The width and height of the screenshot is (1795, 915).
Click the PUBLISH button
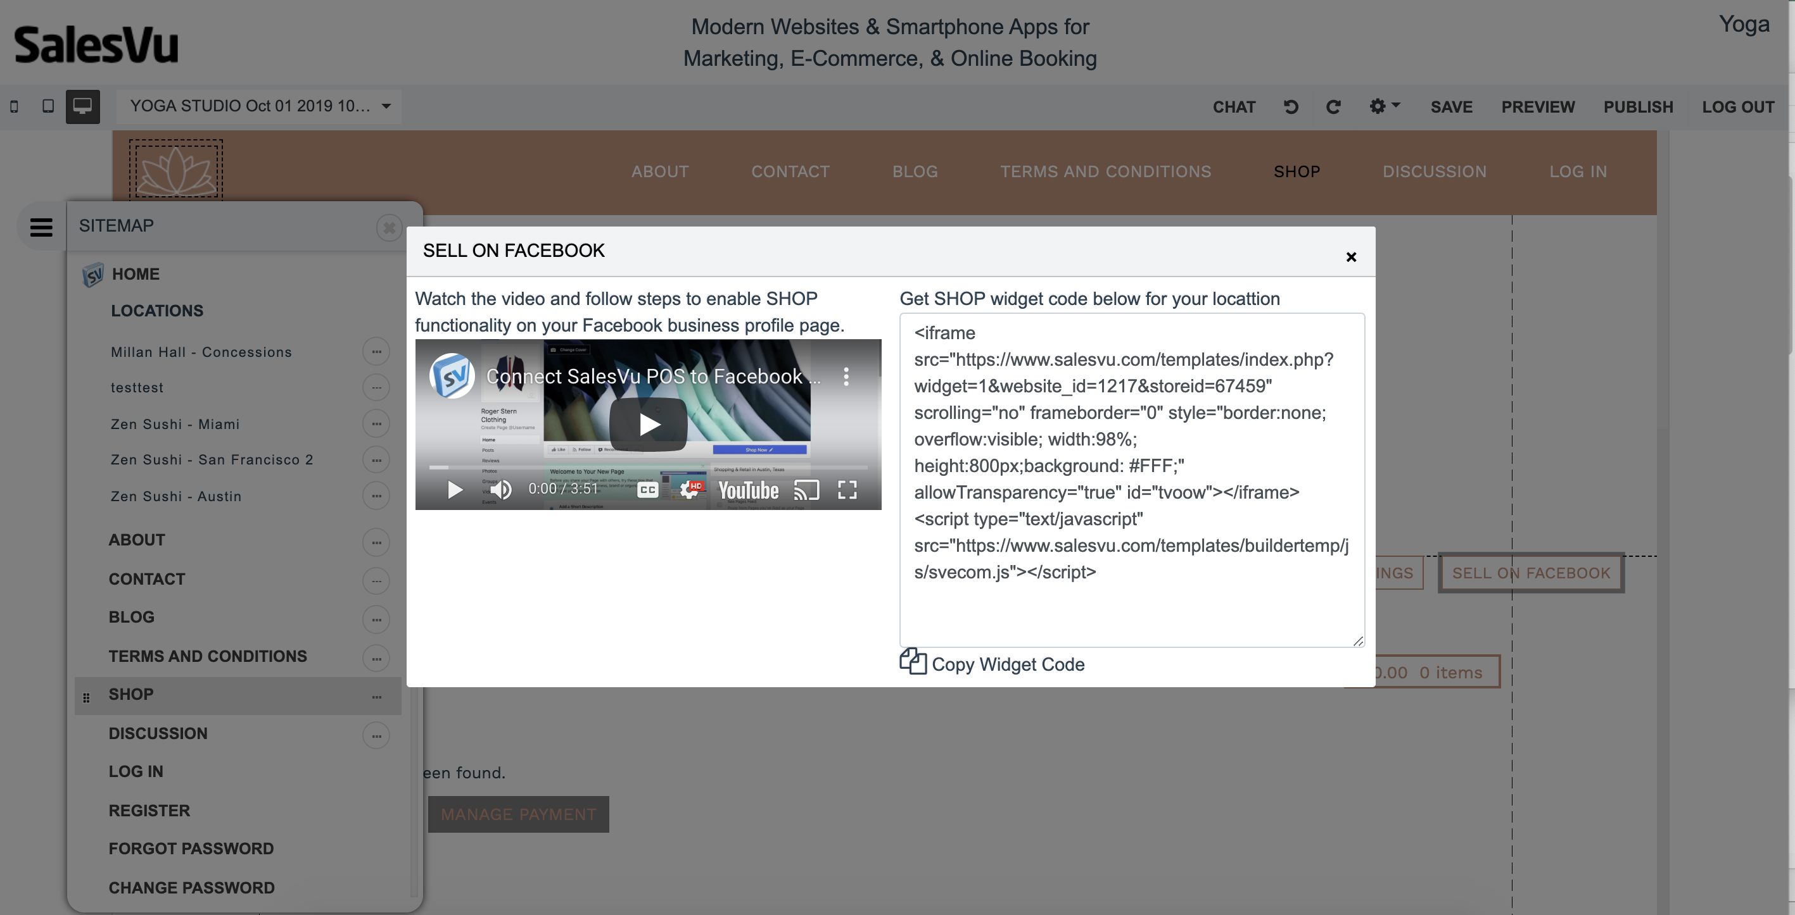pos(1637,107)
